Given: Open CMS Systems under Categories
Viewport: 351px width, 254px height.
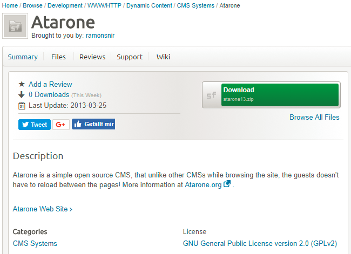Looking at the screenshot, I should pos(35,243).
